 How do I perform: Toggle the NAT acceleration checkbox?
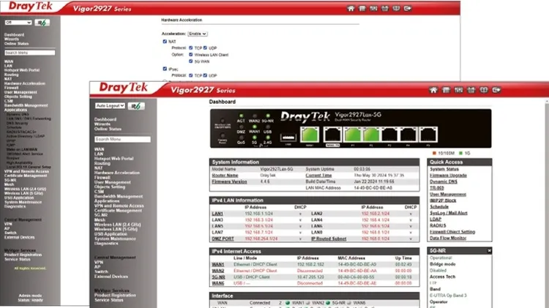(x=165, y=41)
